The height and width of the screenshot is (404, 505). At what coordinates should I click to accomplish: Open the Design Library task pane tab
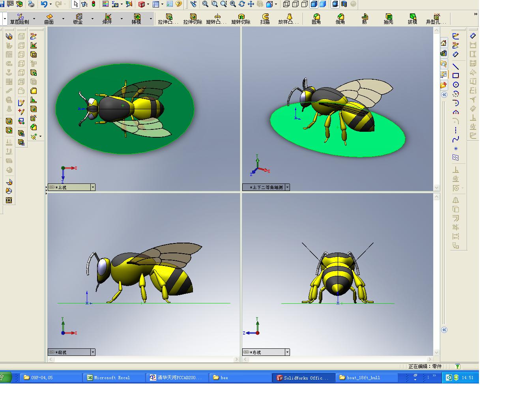pos(444,53)
